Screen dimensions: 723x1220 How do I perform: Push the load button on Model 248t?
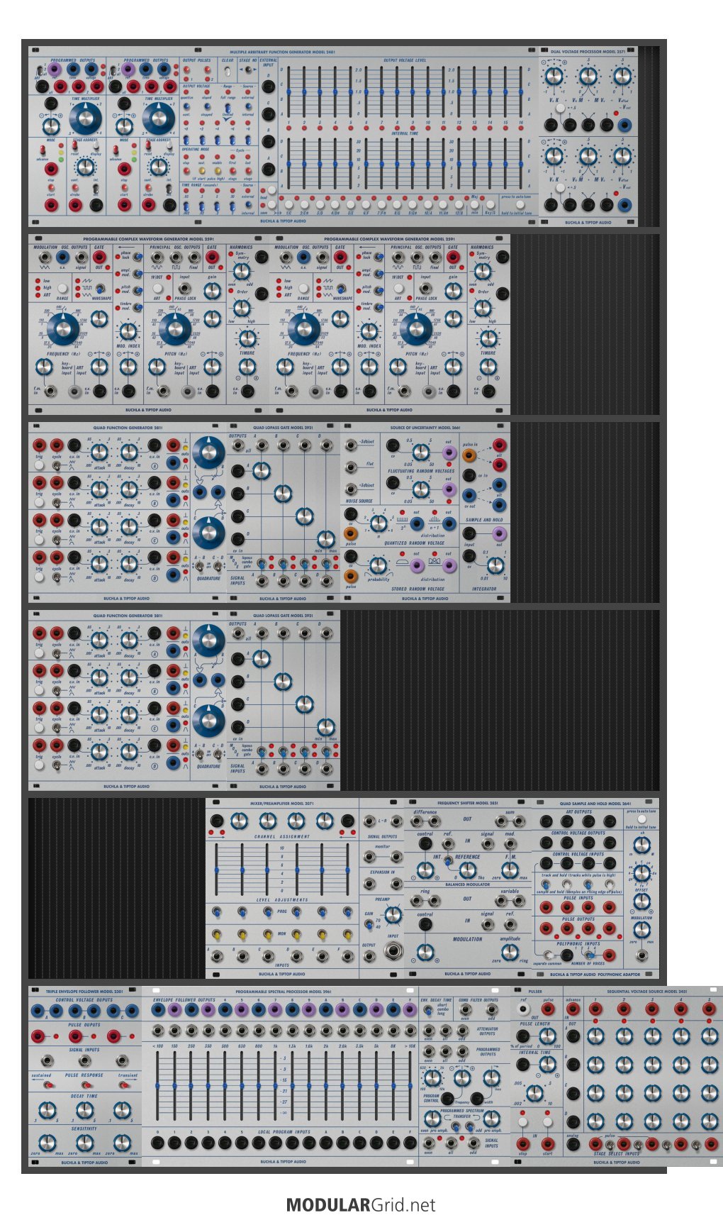pos(271,190)
